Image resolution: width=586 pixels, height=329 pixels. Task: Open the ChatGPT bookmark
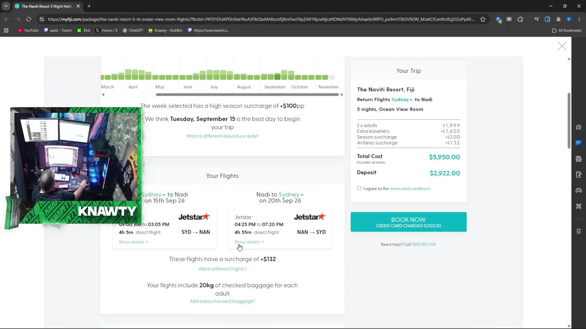point(132,31)
